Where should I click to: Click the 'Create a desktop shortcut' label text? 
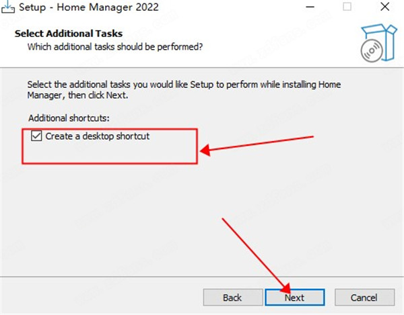[98, 136]
